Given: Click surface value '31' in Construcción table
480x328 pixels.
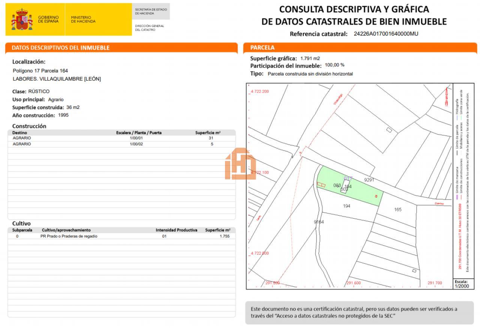Looking at the screenshot, I should coord(211,138).
